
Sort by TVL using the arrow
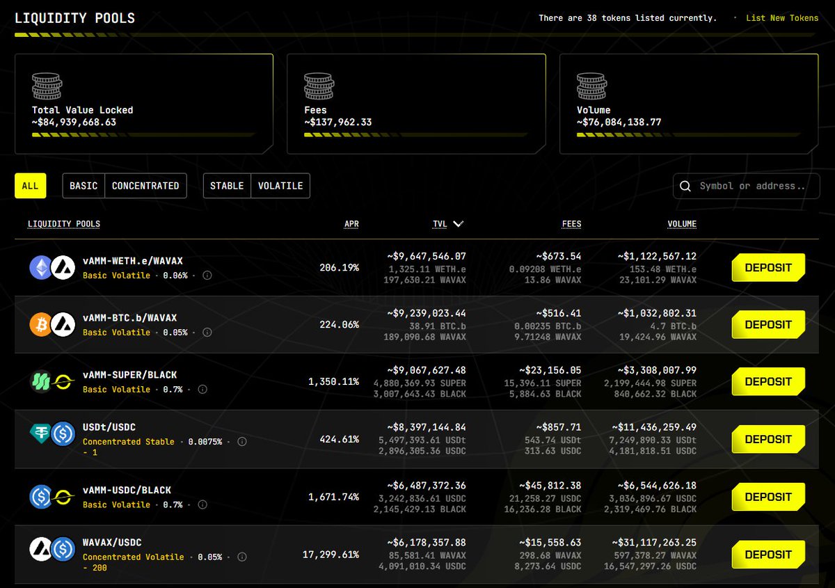(x=458, y=224)
